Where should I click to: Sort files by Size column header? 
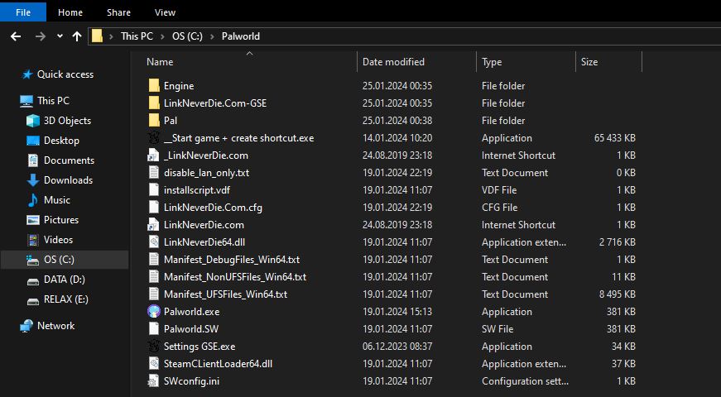589,62
